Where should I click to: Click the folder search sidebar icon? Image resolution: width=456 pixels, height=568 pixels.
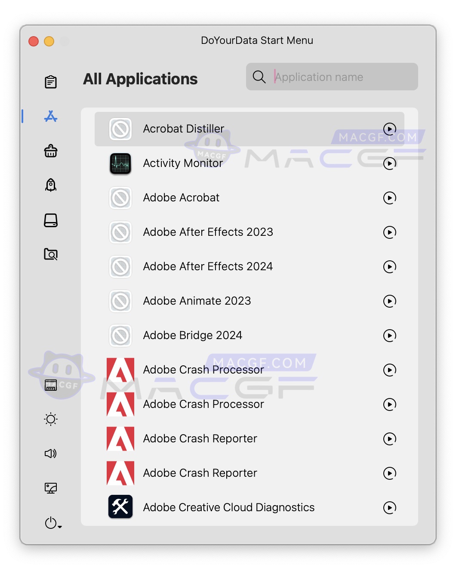click(51, 254)
